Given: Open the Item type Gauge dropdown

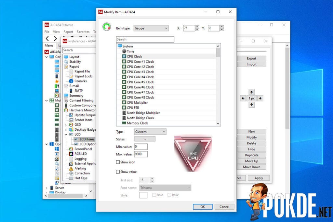Looking at the screenshot, I should [x=151, y=28].
